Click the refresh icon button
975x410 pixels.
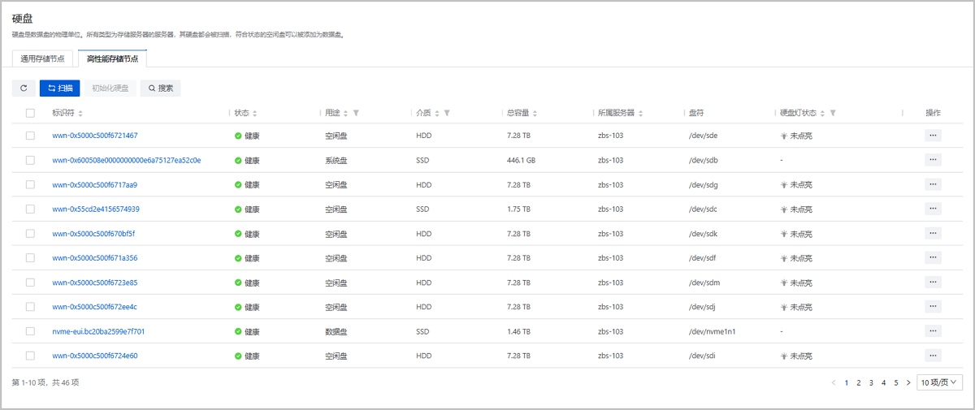tap(24, 88)
